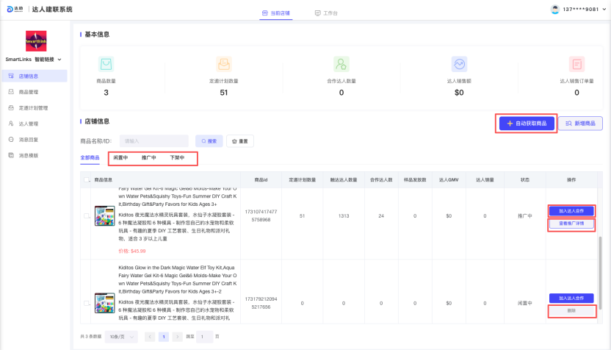Screen dimensions: 611x350
Task: Focus the 商品名称/ID search input
Action: 153,140
